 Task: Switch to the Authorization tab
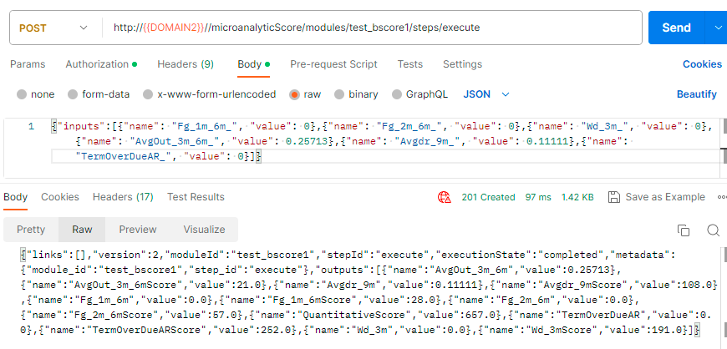click(x=100, y=64)
